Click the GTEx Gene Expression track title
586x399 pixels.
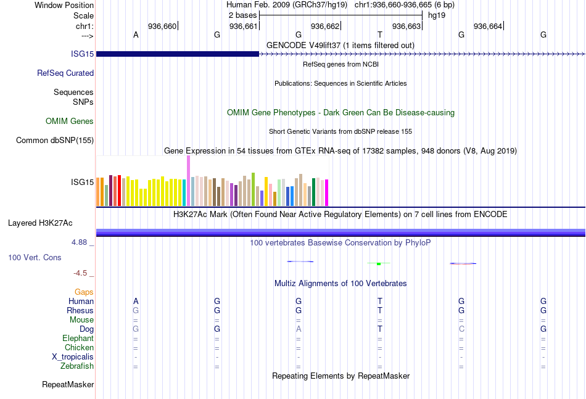coord(340,151)
